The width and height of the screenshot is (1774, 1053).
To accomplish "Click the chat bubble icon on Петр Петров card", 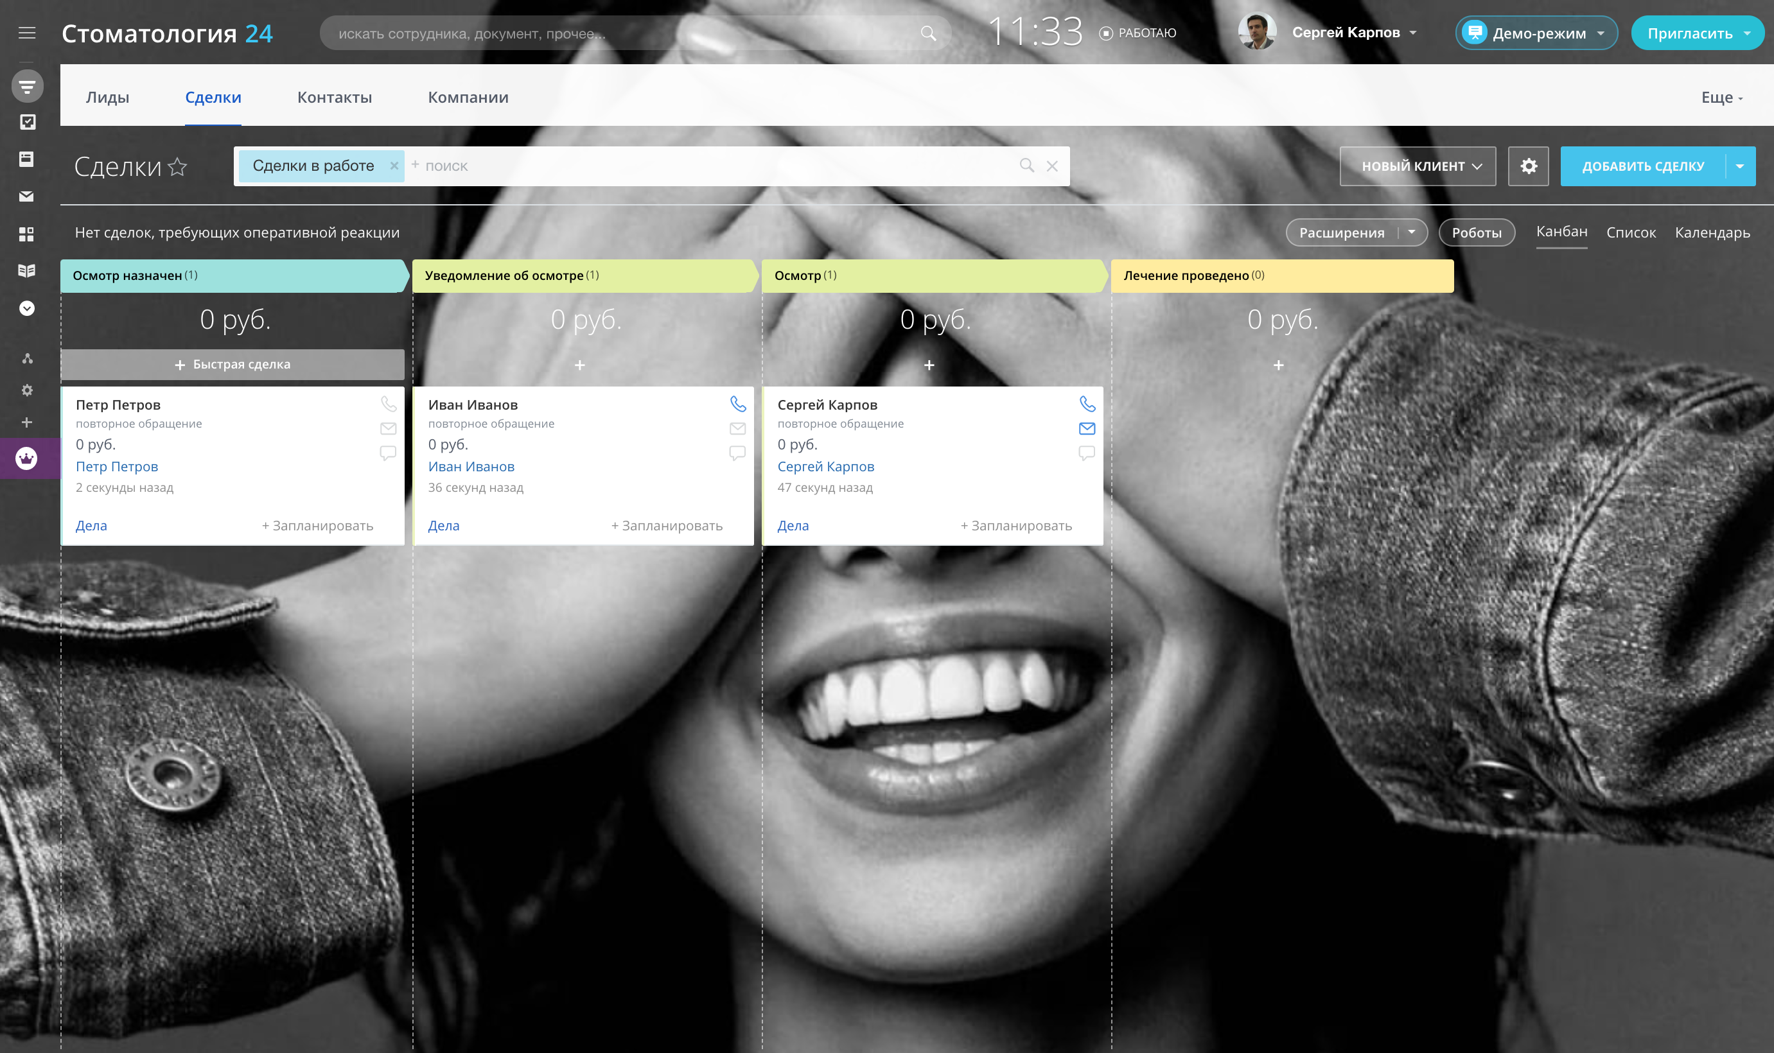I will coord(387,453).
